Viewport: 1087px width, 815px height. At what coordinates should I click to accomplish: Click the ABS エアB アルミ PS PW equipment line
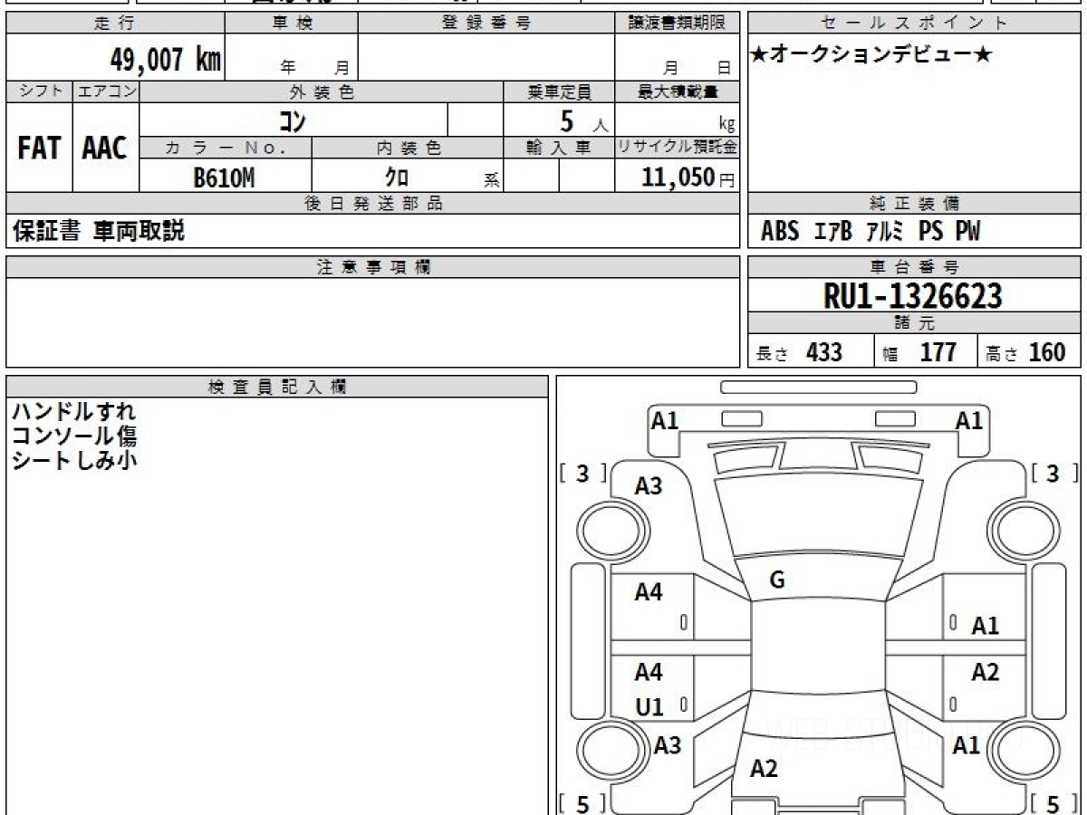point(871,232)
